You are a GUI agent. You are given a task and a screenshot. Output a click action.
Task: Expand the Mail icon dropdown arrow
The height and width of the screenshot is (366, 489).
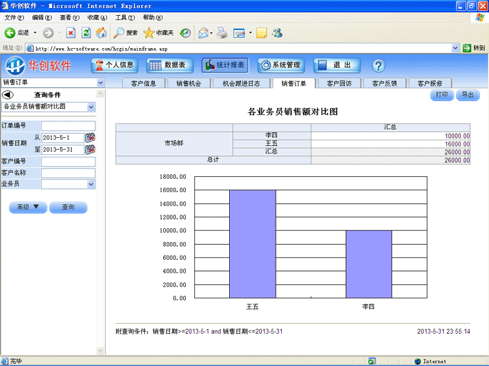click(x=211, y=33)
